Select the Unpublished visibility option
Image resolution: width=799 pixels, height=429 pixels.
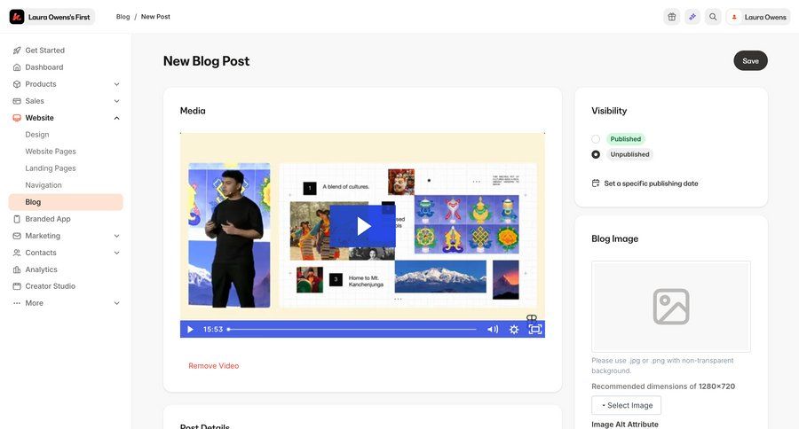point(596,154)
